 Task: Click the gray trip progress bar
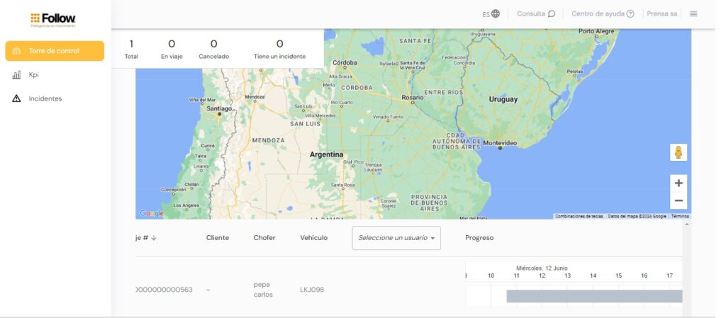[594, 296]
